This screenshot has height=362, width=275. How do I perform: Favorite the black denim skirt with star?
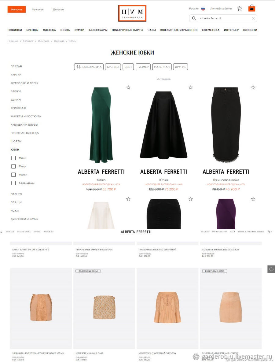pyautogui.click(x=253, y=87)
